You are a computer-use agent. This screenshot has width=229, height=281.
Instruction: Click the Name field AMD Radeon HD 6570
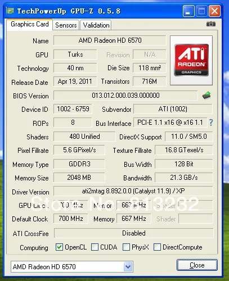[110, 40]
